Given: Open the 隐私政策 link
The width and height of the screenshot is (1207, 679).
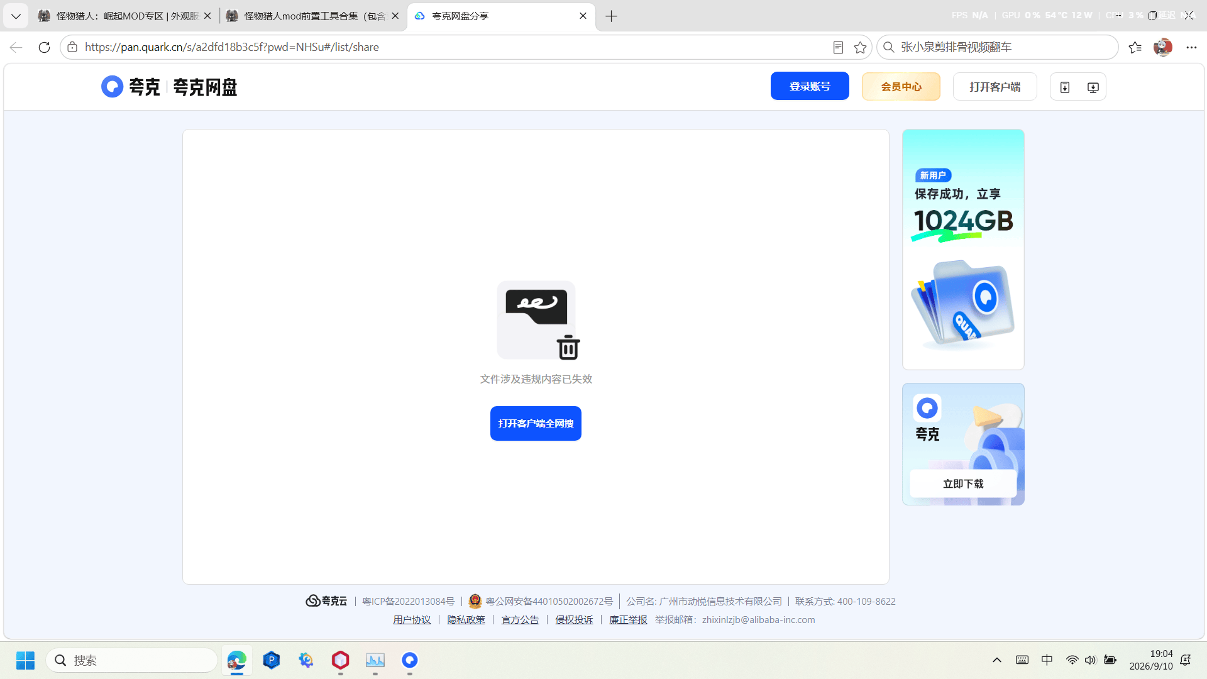Looking at the screenshot, I should coord(466,620).
